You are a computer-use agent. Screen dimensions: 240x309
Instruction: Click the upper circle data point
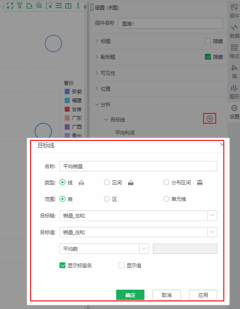point(53,44)
